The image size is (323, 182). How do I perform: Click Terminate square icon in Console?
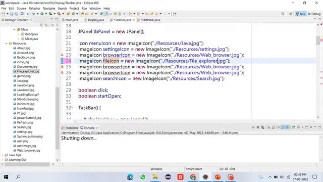point(253,127)
